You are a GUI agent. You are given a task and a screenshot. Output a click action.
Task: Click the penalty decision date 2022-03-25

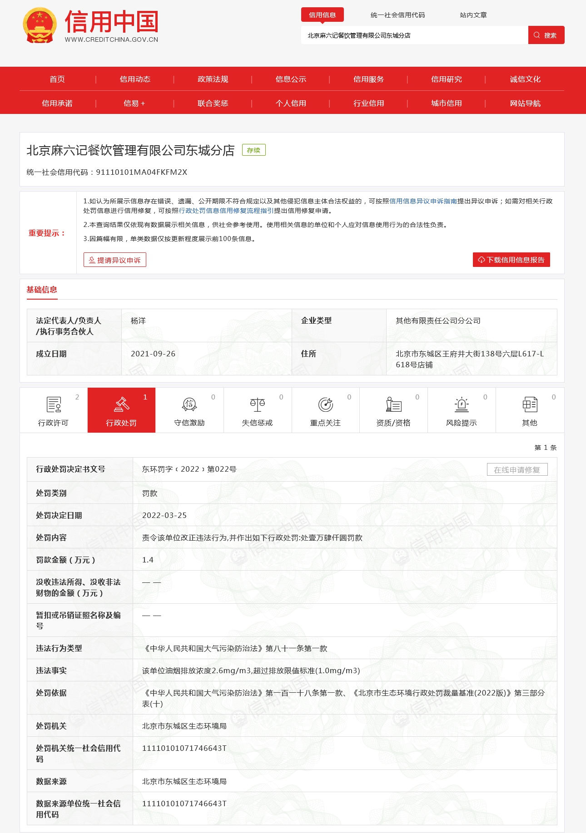pyautogui.click(x=164, y=515)
